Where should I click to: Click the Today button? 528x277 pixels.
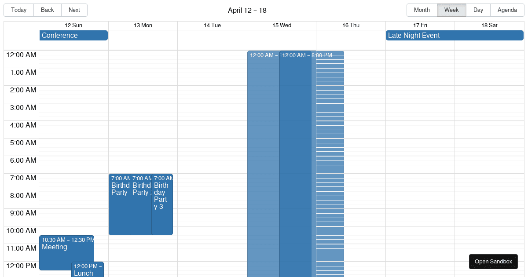(18, 10)
